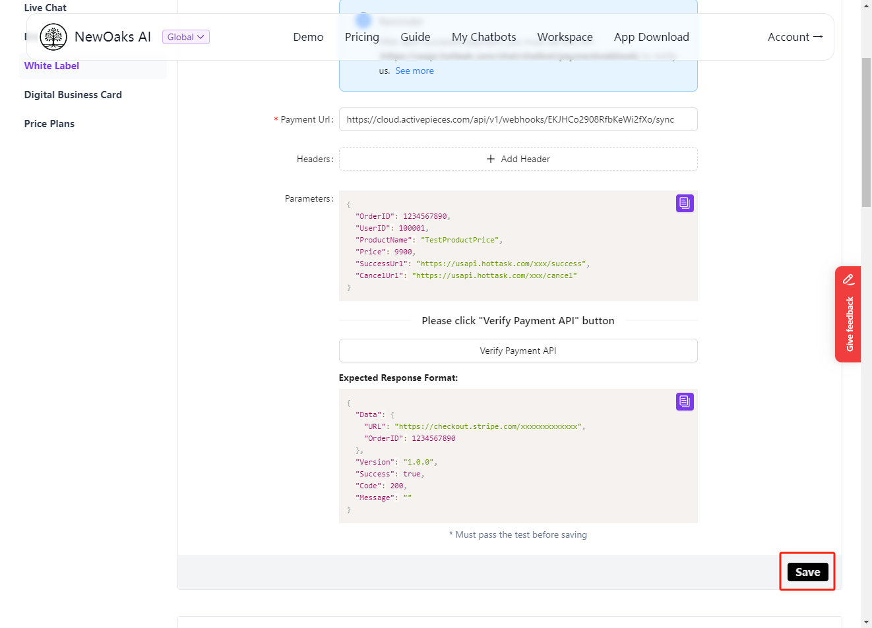Navigate to My Chatbots
The width and height of the screenshot is (872, 628).
(x=483, y=37)
